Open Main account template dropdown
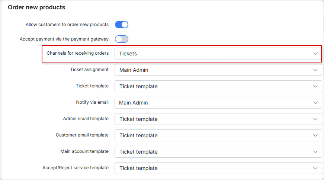The width and height of the screenshot is (324, 180). pyautogui.click(x=218, y=152)
